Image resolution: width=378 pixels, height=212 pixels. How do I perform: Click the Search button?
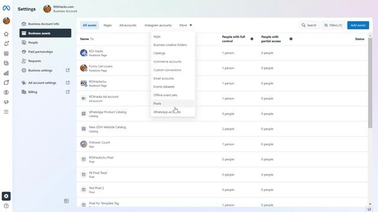coord(309,25)
